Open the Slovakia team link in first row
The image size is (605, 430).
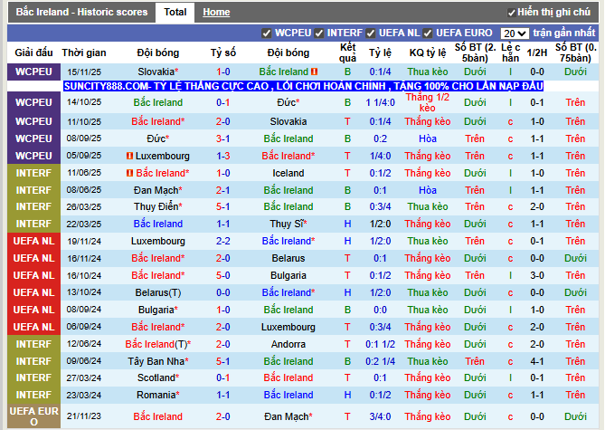tap(156, 72)
